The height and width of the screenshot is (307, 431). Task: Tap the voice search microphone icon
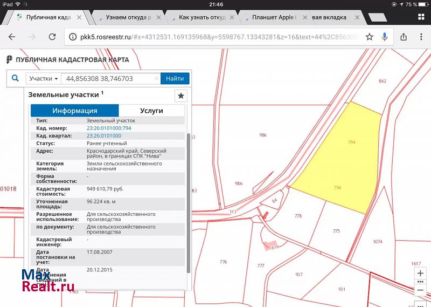[385, 37]
